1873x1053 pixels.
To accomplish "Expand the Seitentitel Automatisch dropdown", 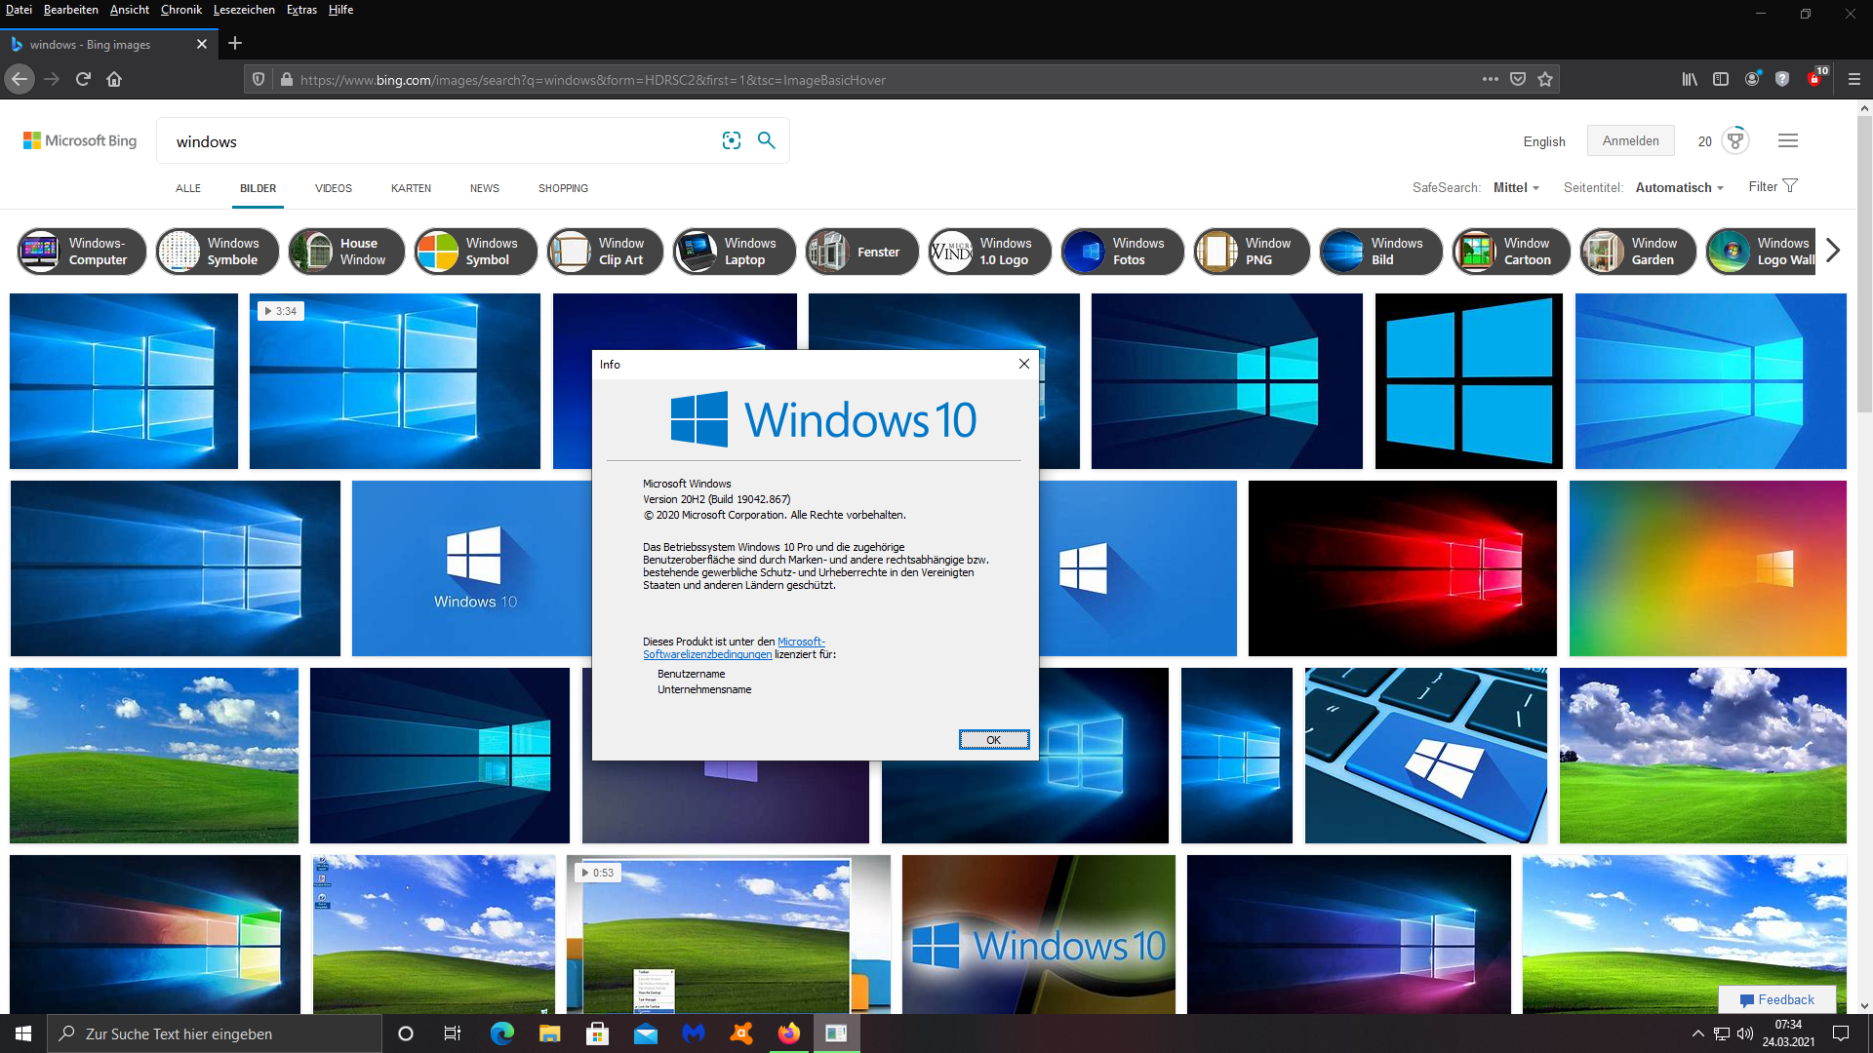I will (x=1679, y=187).
